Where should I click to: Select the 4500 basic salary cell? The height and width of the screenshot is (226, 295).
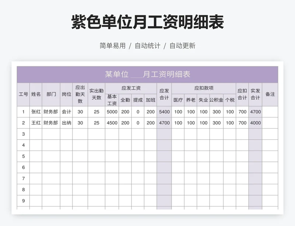[112, 123]
